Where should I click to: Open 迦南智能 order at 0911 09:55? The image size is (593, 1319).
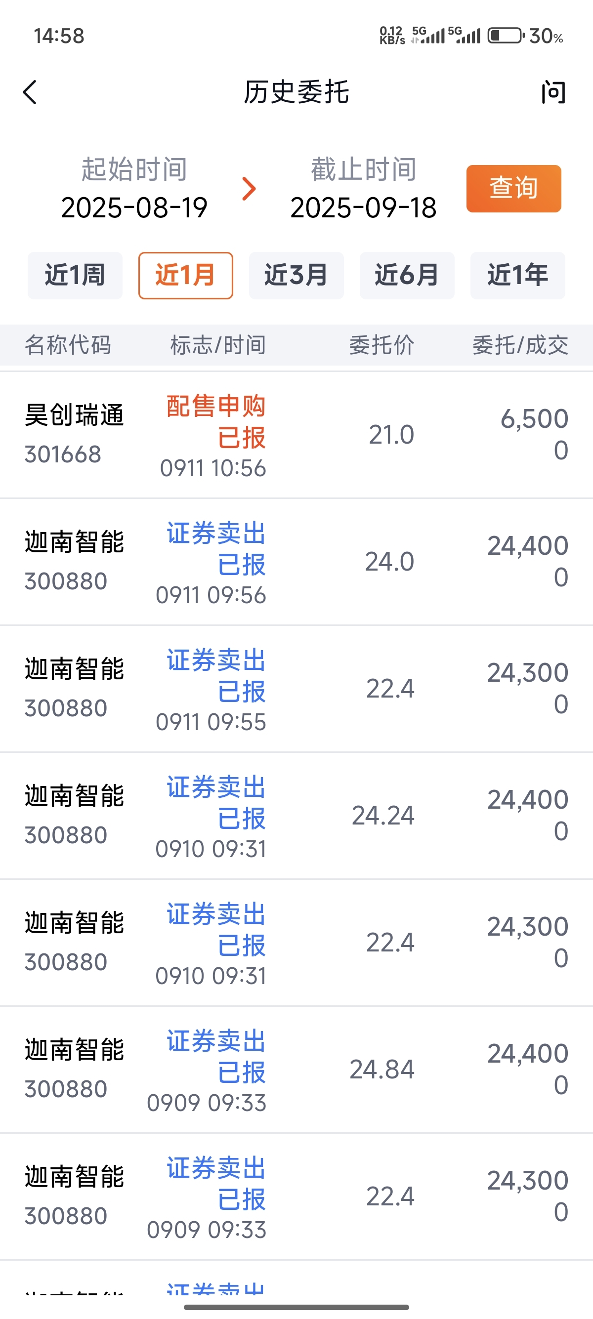pyautogui.click(x=296, y=689)
